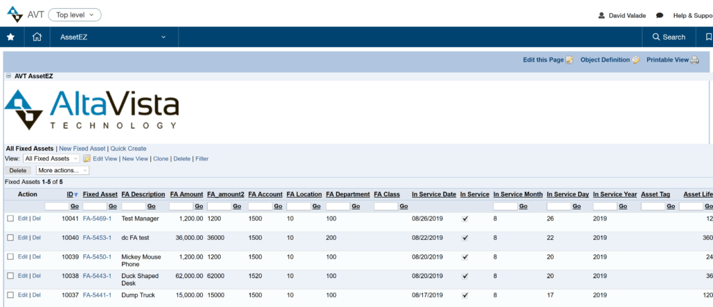Sort by In Service Date header
Image resolution: width=713 pixels, height=307 pixels.
pos(434,194)
